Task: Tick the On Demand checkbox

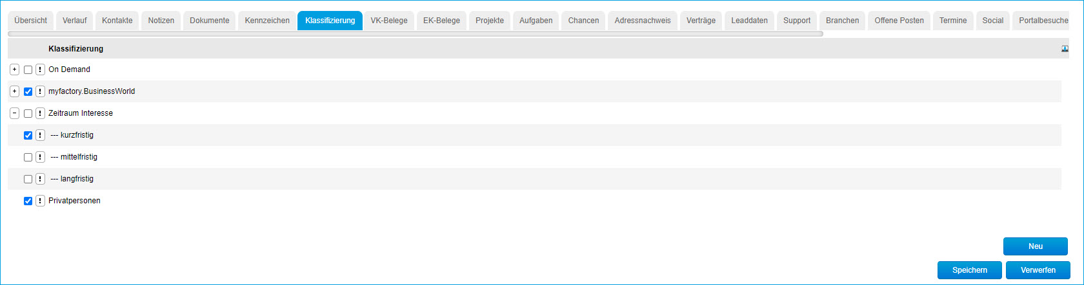Action: pyautogui.click(x=28, y=69)
